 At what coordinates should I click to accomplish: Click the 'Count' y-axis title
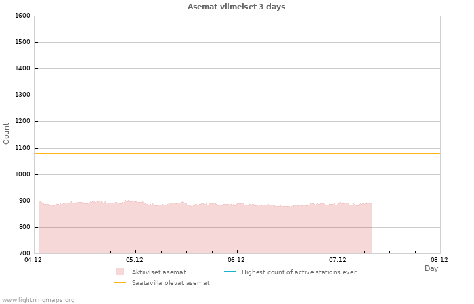point(7,133)
